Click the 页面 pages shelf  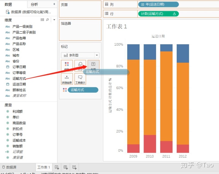coord(80,9)
